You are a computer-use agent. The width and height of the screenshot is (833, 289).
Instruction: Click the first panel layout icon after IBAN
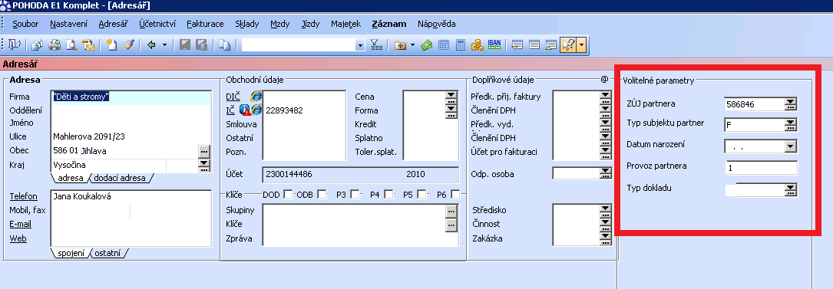point(517,45)
